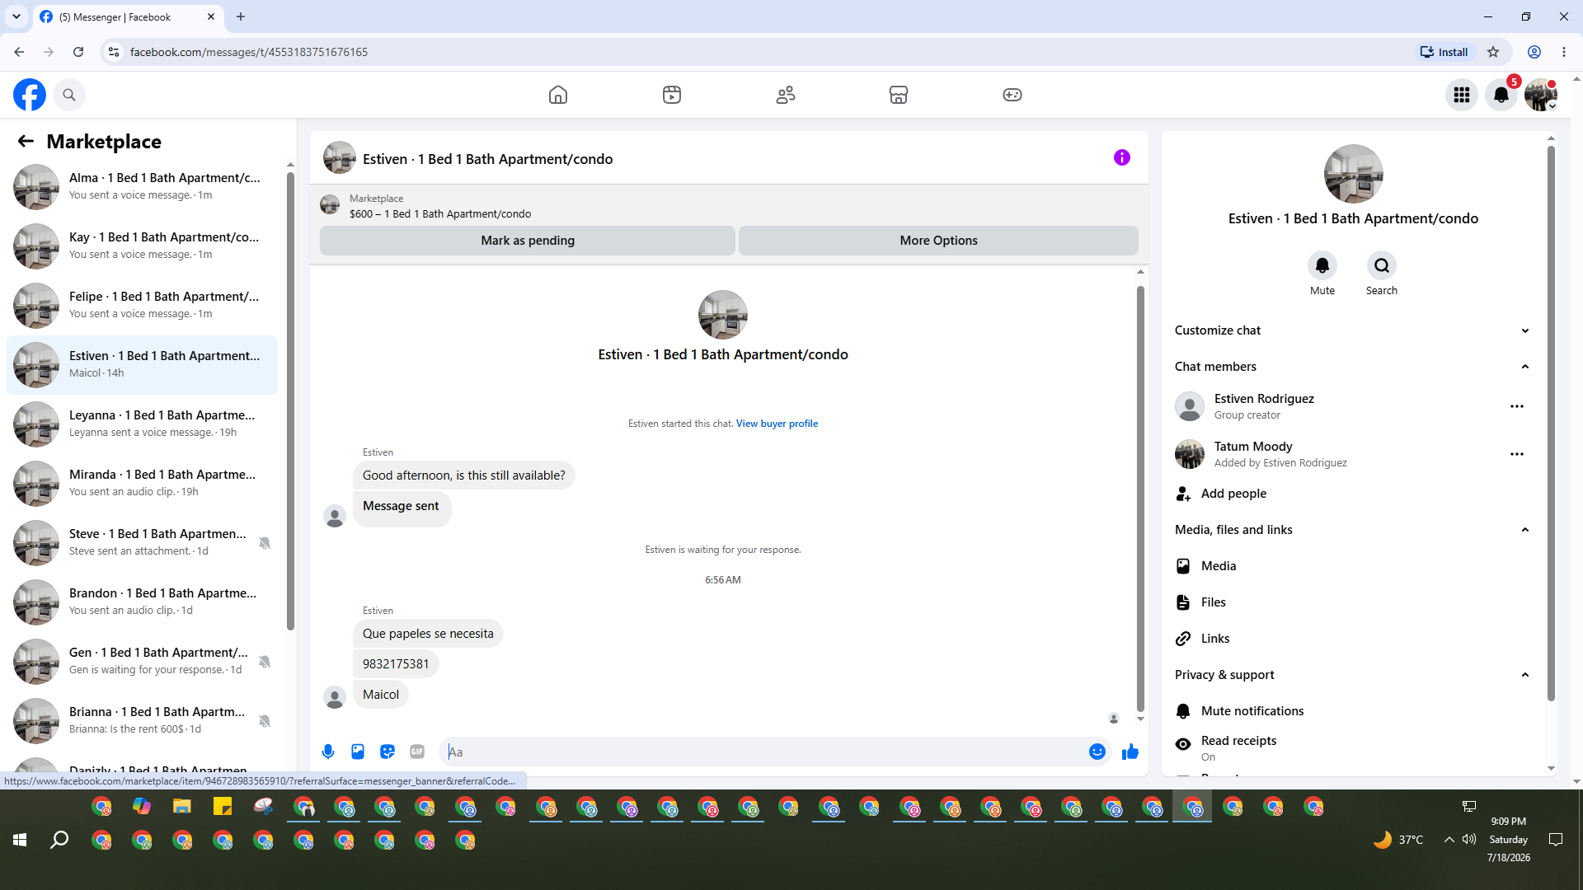The width and height of the screenshot is (1583, 890).
Task: Open the Alma apartment conversation
Action: tap(142, 187)
